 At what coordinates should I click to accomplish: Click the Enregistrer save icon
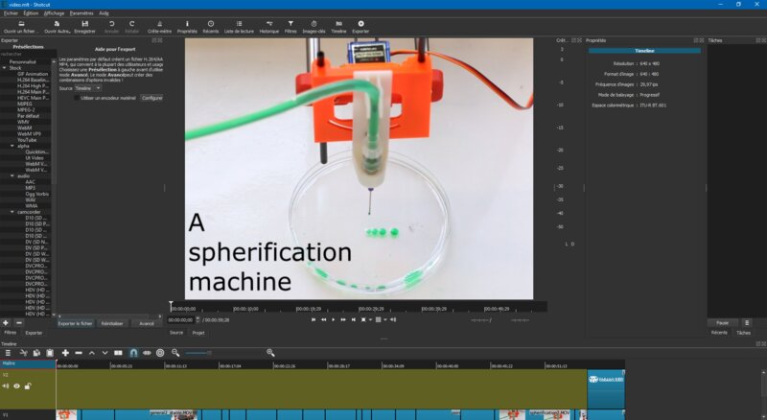pyautogui.click(x=84, y=26)
